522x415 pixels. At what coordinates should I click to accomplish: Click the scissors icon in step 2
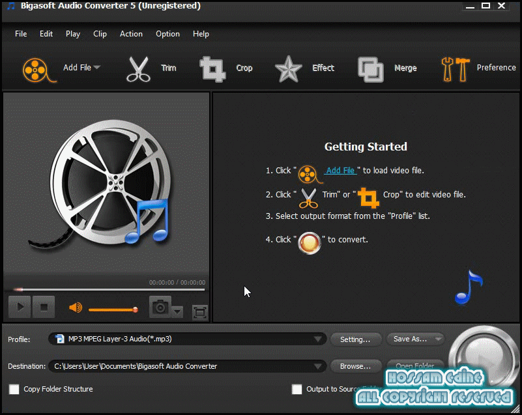click(309, 198)
